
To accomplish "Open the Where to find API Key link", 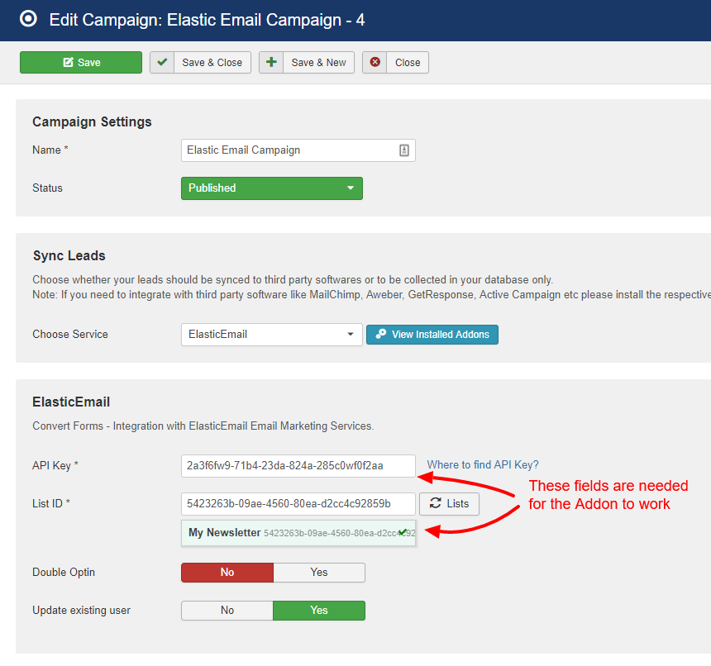I will click(x=483, y=465).
